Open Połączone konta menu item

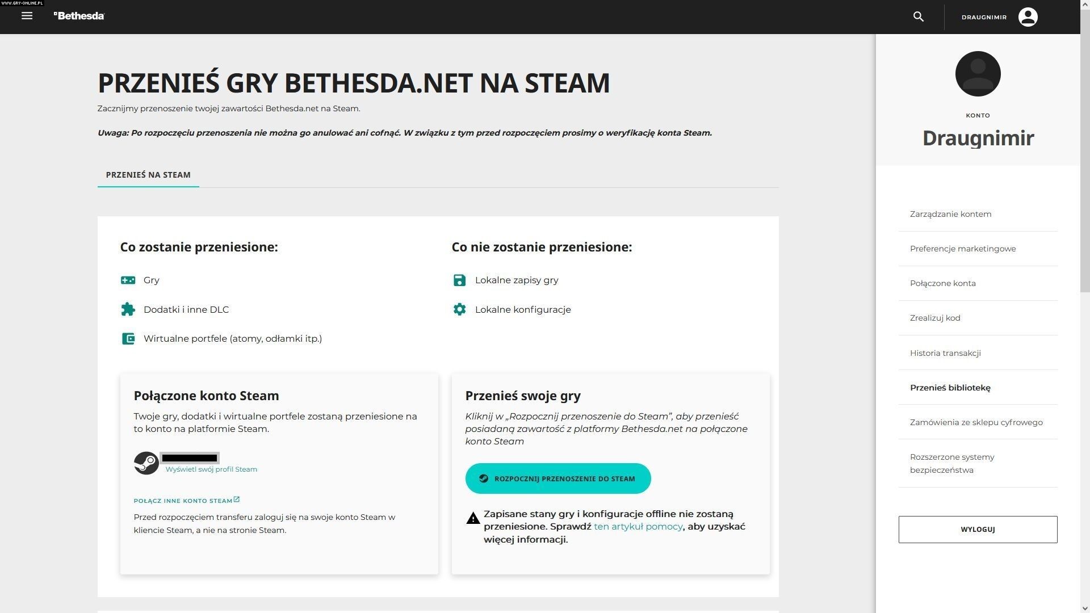[942, 283]
